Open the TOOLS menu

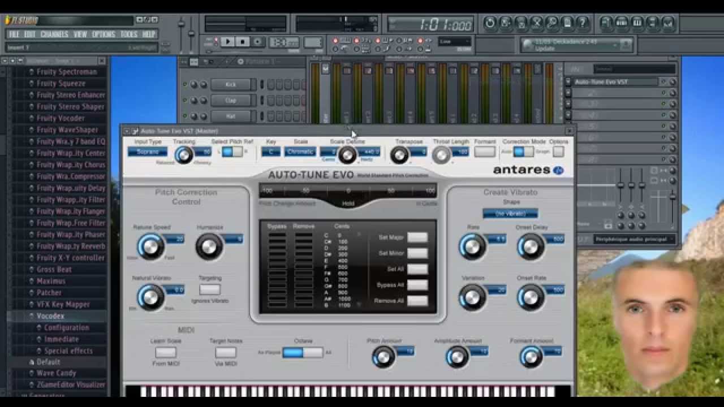pyautogui.click(x=129, y=34)
